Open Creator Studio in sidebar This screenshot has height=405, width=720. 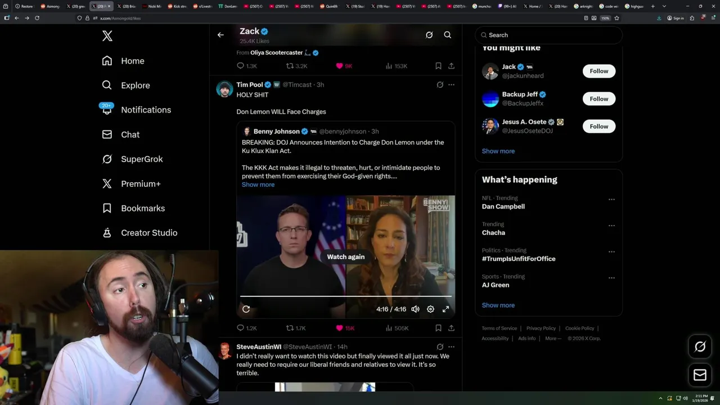coord(139,233)
